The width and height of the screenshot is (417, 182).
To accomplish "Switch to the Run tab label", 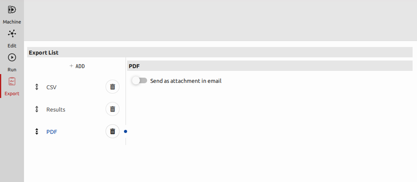I will click(x=12, y=70).
